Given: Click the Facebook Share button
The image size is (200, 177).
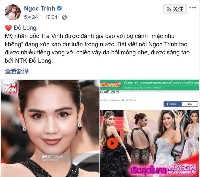Looking at the screenshot, I should tap(172, 104).
